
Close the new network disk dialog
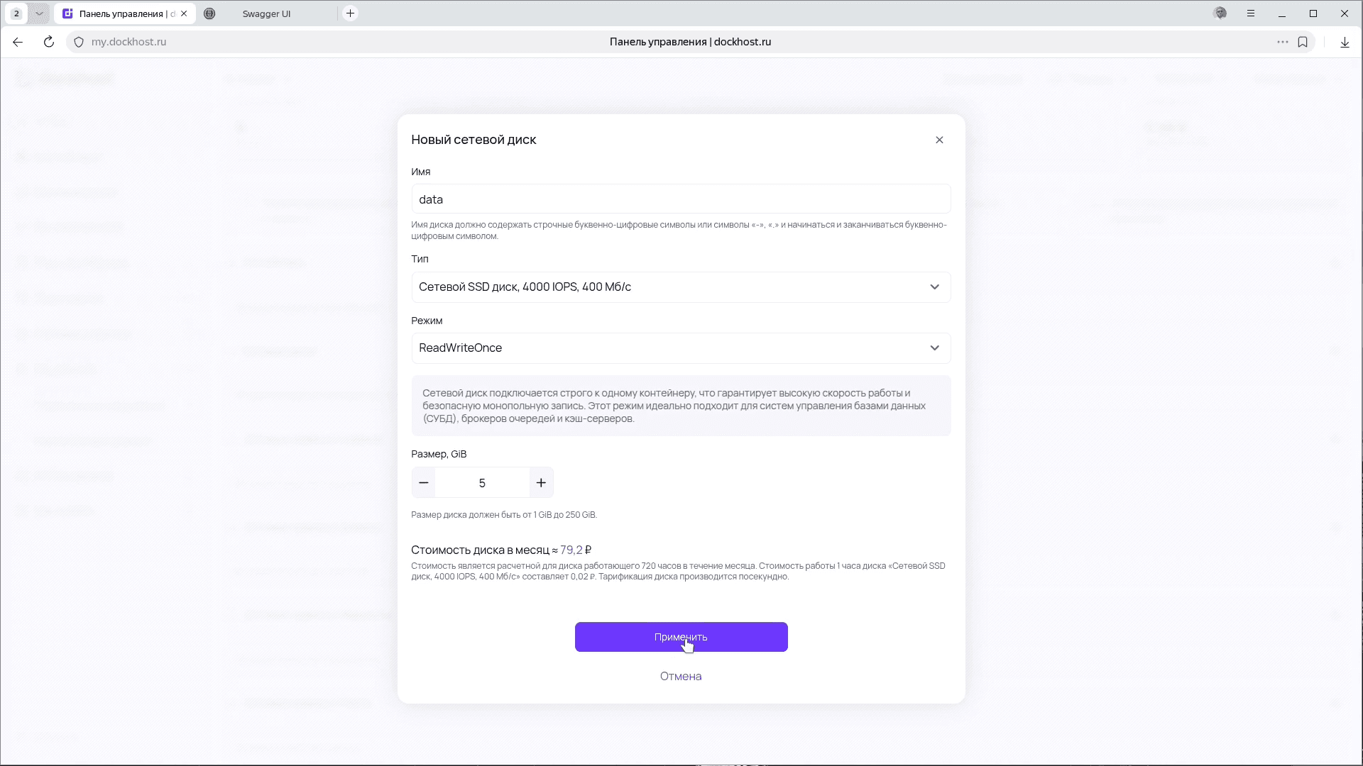coord(939,140)
